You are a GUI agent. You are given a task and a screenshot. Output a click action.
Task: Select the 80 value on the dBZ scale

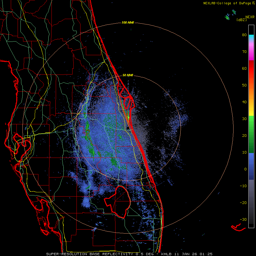[244, 35]
